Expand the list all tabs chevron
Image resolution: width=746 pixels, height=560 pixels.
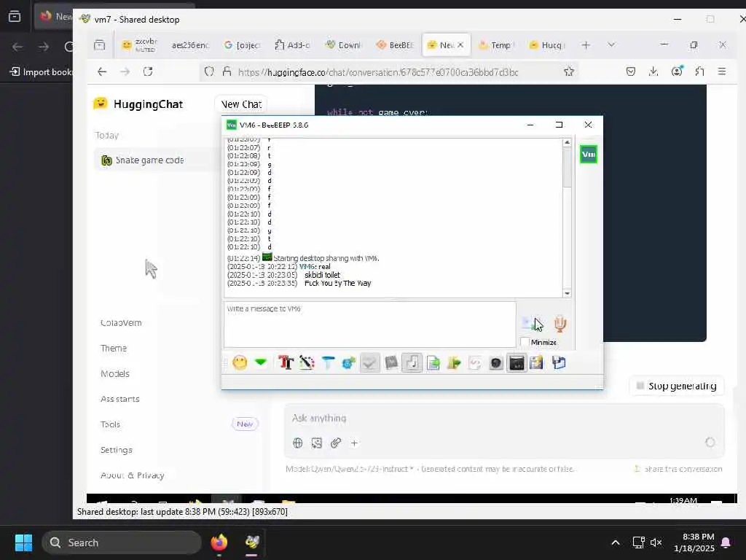click(611, 44)
